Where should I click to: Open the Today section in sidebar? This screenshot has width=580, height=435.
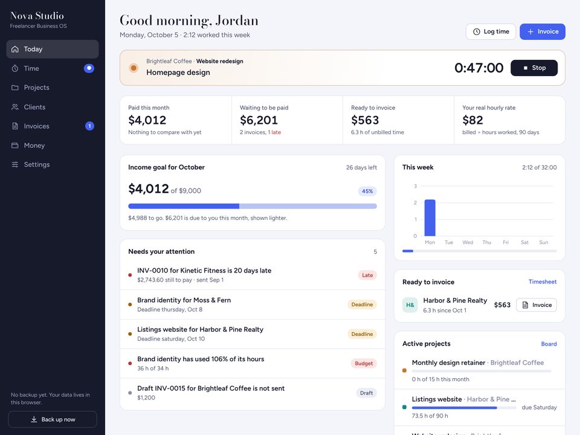[53, 49]
